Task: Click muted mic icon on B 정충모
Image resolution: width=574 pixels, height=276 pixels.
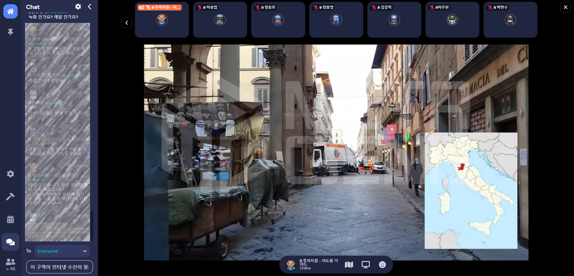Action: [x=257, y=7]
